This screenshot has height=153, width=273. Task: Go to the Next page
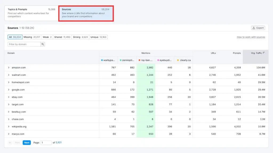point(27,143)
